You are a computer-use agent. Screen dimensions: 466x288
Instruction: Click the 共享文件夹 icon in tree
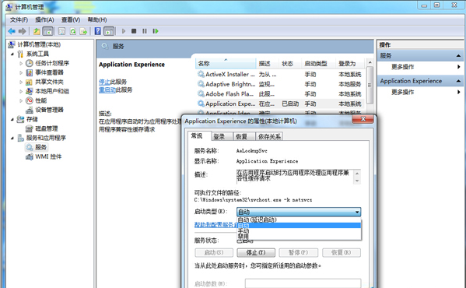click(x=29, y=82)
